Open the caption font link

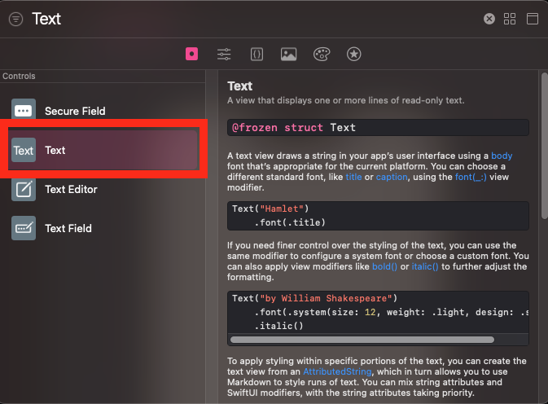pos(392,178)
